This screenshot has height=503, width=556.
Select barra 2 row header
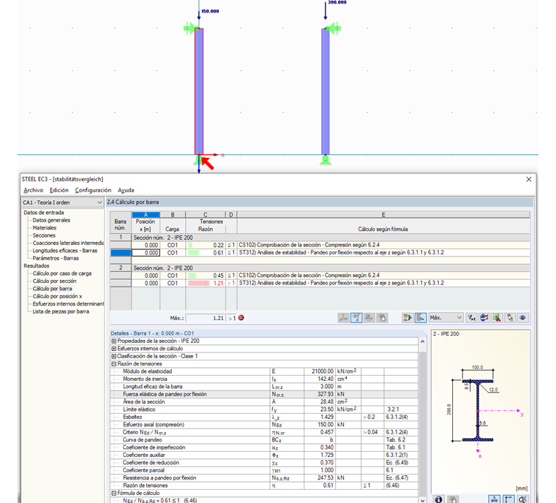[121, 268]
